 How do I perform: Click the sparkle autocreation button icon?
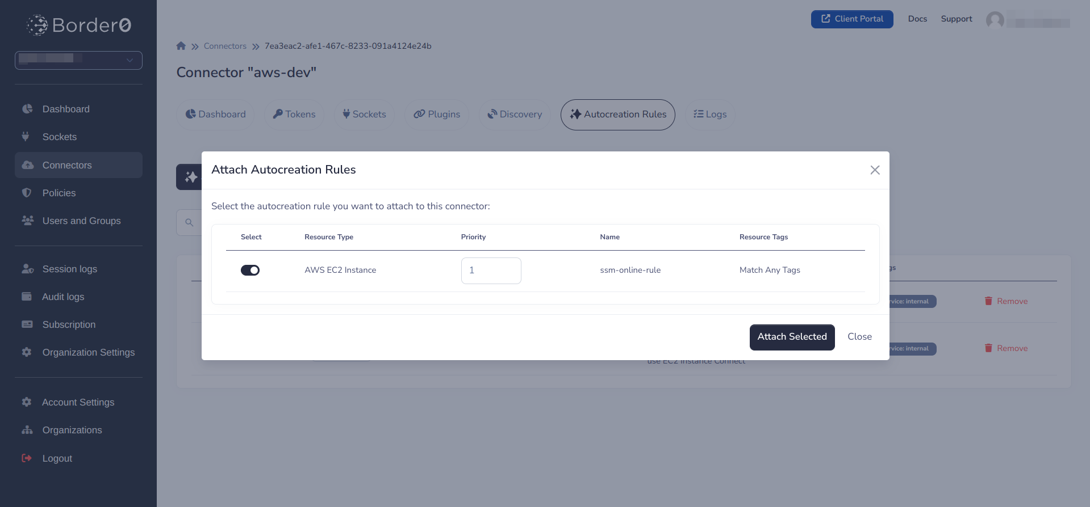[x=191, y=177]
